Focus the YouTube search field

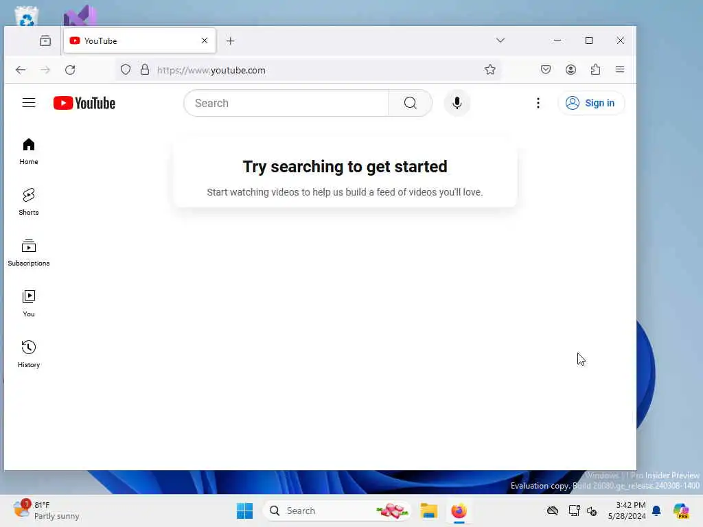coord(287,103)
